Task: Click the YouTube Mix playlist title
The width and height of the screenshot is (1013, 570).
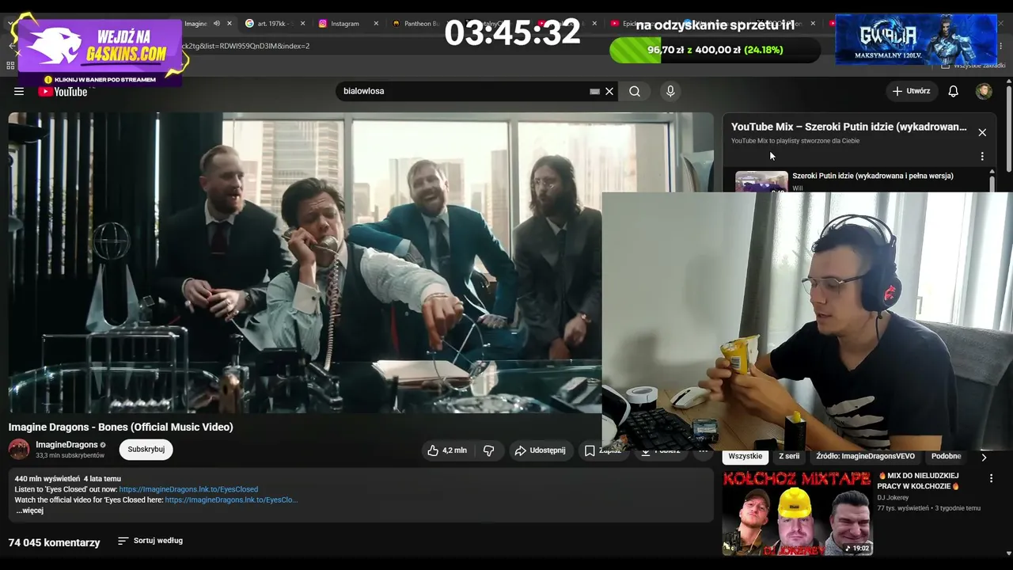Action: point(849,127)
